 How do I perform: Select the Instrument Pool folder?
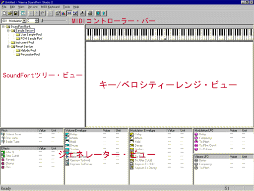pos(22,42)
